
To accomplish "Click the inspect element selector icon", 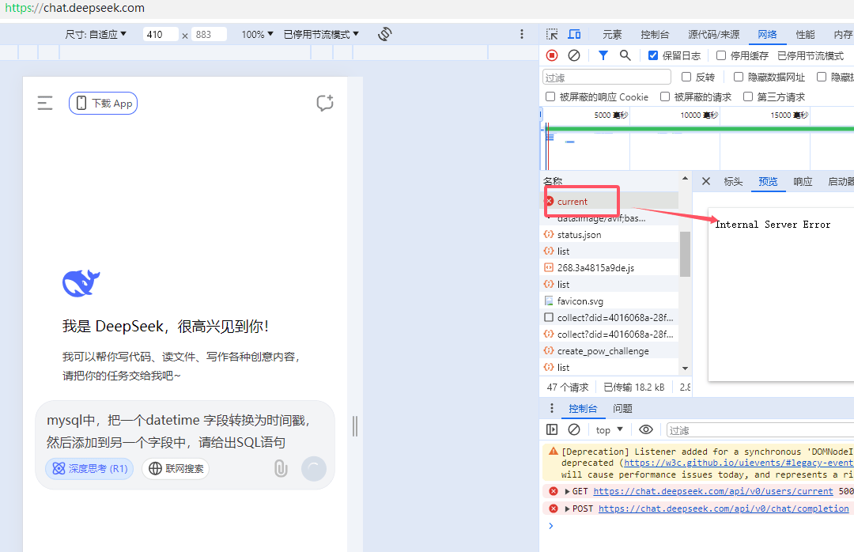I will click(x=552, y=34).
